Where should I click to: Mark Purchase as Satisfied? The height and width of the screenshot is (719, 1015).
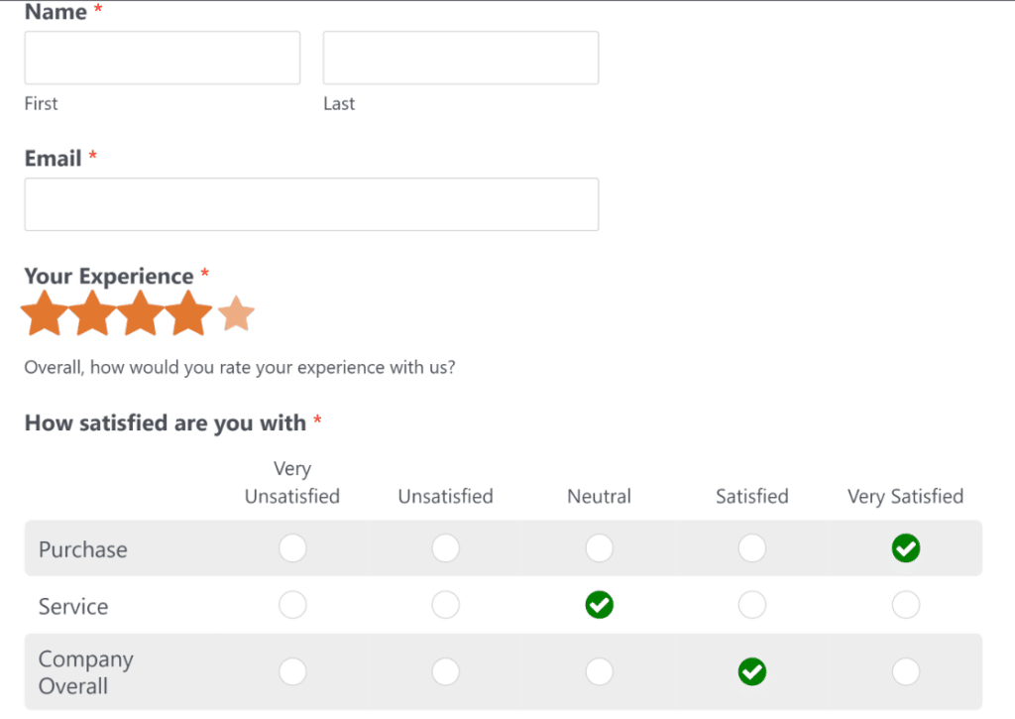pyautogui.click(x=751, y=547)
